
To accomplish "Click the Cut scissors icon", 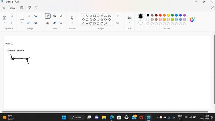I will 12,16.
